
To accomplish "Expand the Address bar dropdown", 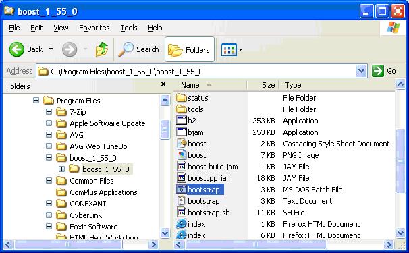I will pyautogui.click(x=361, y=71).
